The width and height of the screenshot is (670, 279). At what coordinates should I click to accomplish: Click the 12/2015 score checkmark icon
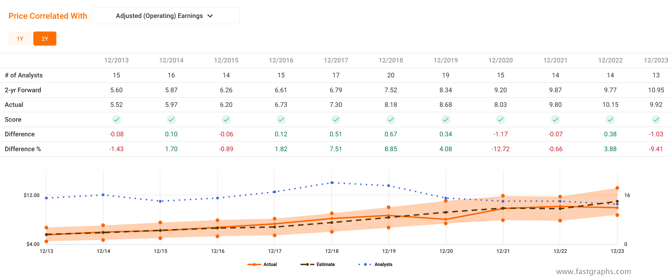(x=226, y=120)
